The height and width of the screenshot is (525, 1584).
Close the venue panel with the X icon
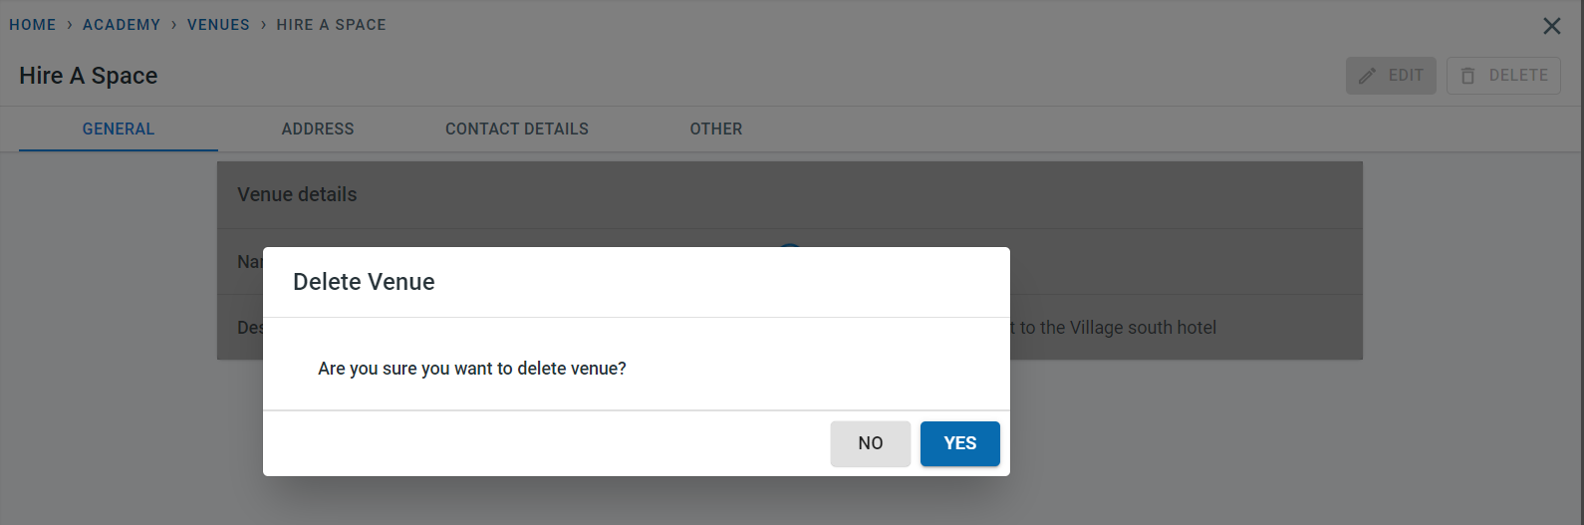click(1551, 26)
